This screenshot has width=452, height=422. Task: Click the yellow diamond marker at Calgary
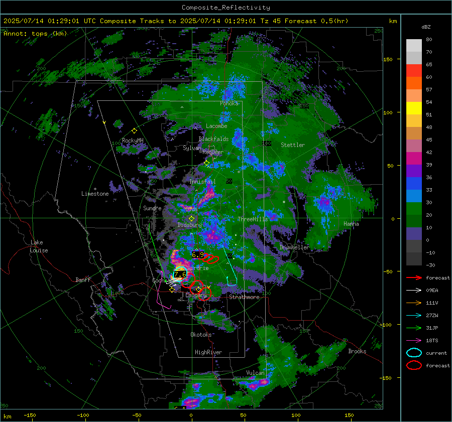pos(198,289)
